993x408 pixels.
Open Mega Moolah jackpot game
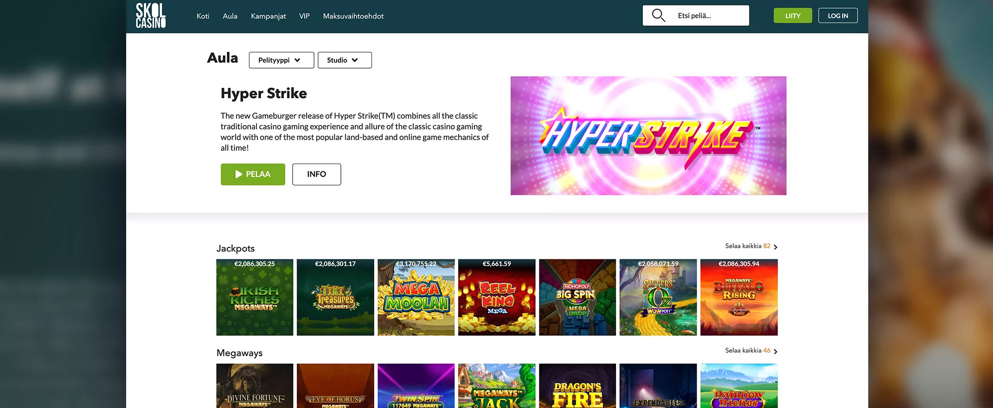click(416, 297)
